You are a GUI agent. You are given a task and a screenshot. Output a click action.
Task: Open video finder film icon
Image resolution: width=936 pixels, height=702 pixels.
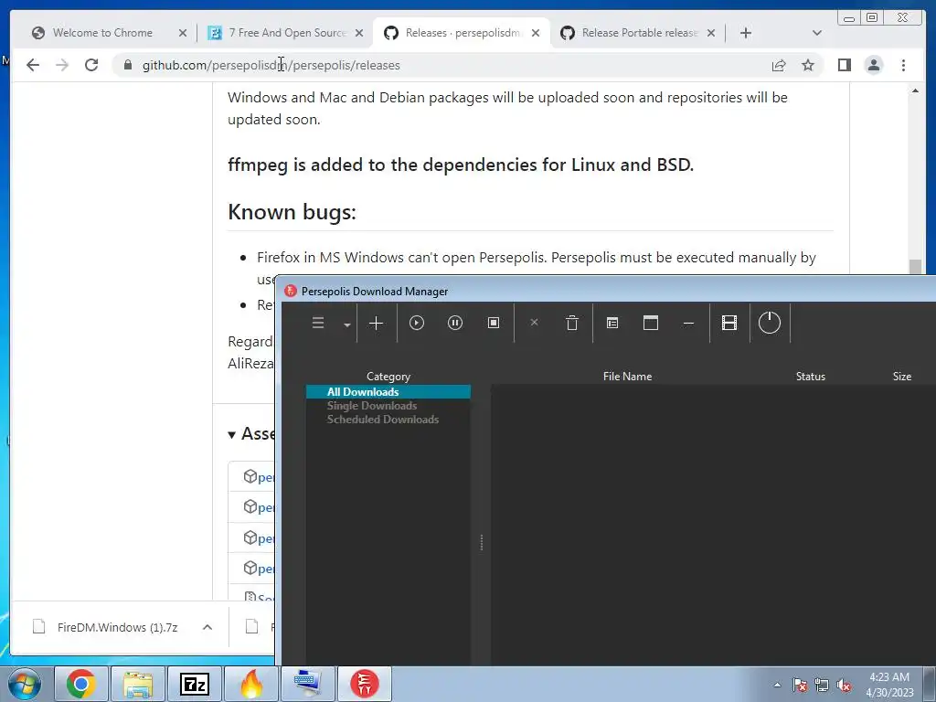point(729,323)
